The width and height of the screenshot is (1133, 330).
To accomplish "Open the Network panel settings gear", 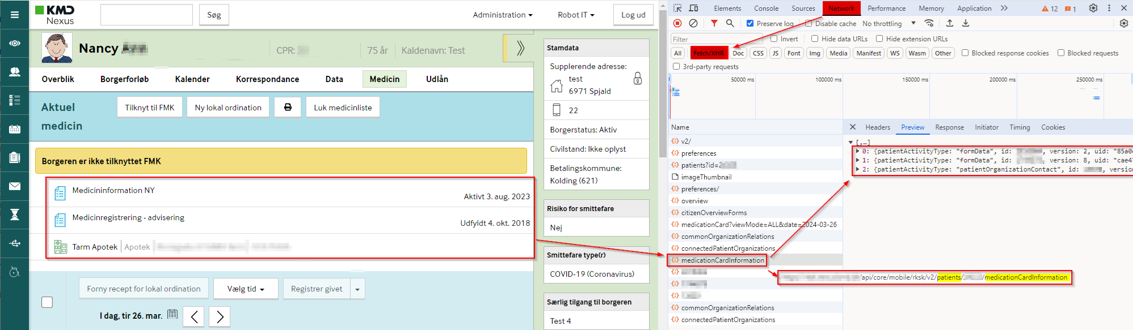I will tap(1124, 23).
